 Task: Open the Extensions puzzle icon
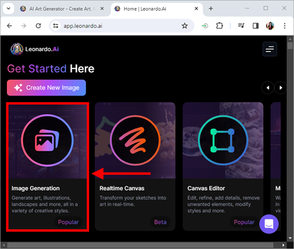coord(220,25)
